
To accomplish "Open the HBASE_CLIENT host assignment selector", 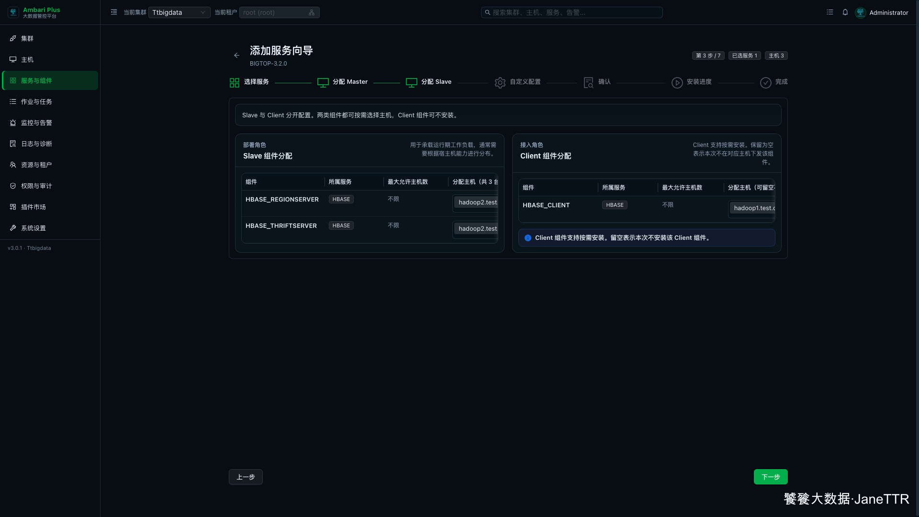I will pyautogui.click(x=751, y=209).
